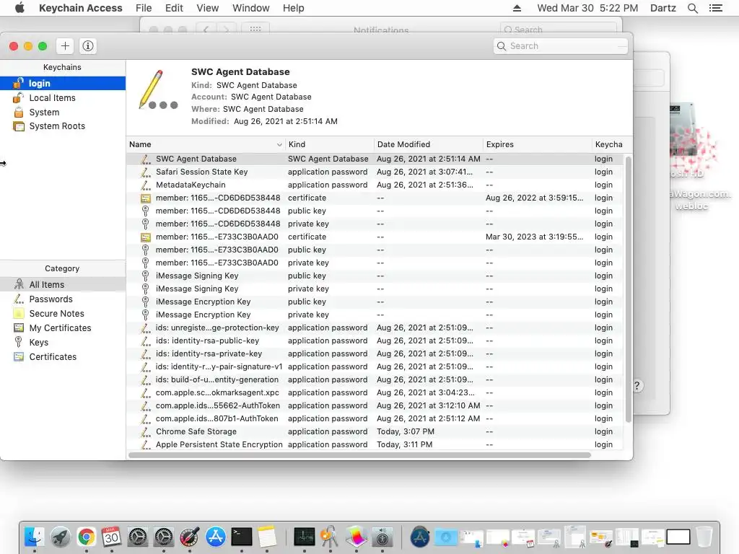The height and width of the screenshot is (554, 739).
Task: Open Notification Center list icon
Action: (715, 8)
